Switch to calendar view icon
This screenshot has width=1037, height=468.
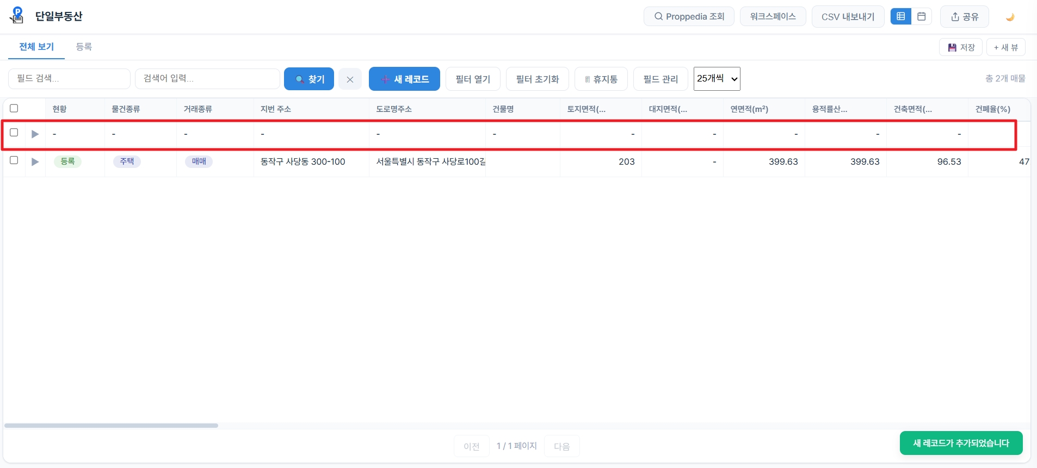click(922, 16)
